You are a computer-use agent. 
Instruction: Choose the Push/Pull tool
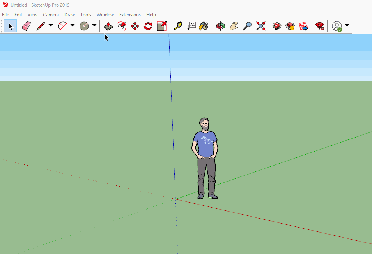[108, 26]
